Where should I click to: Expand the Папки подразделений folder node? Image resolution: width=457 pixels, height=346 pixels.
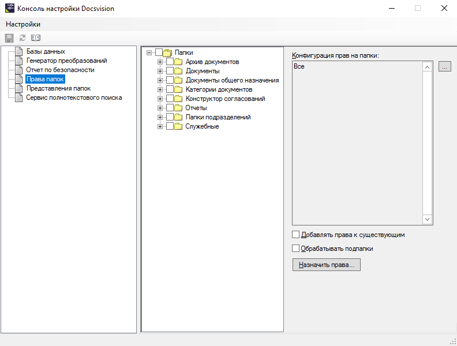tap(160, 117)
